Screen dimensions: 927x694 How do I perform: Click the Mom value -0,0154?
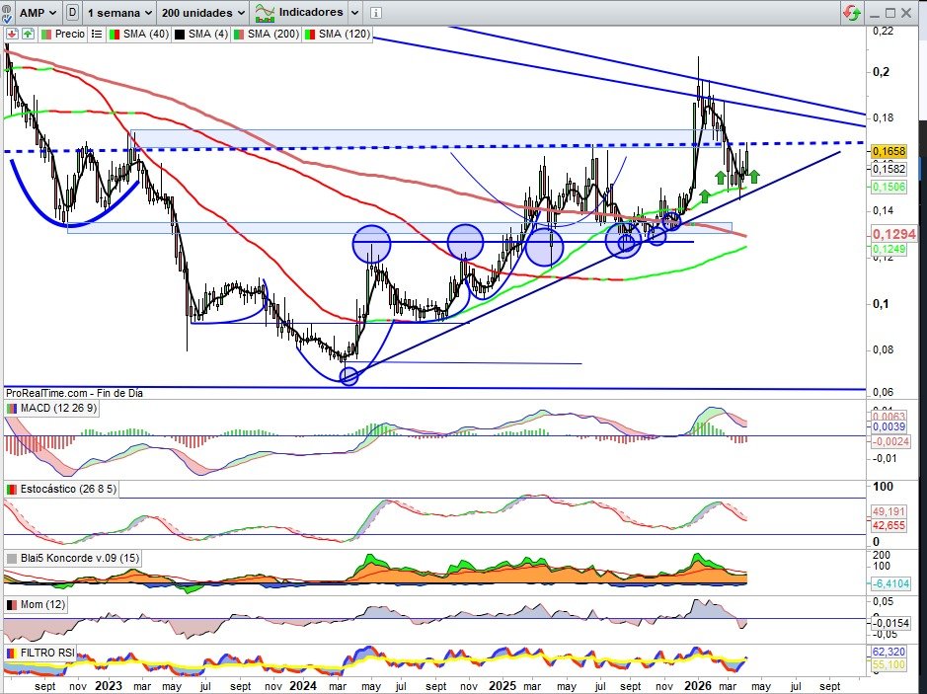(890, 623)
